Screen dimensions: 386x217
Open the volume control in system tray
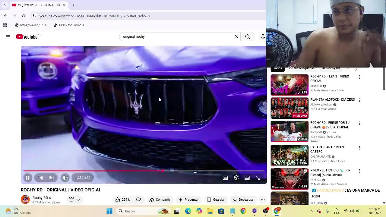352,211
